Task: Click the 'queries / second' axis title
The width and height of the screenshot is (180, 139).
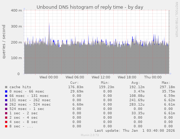Action: tap(4, 42)
